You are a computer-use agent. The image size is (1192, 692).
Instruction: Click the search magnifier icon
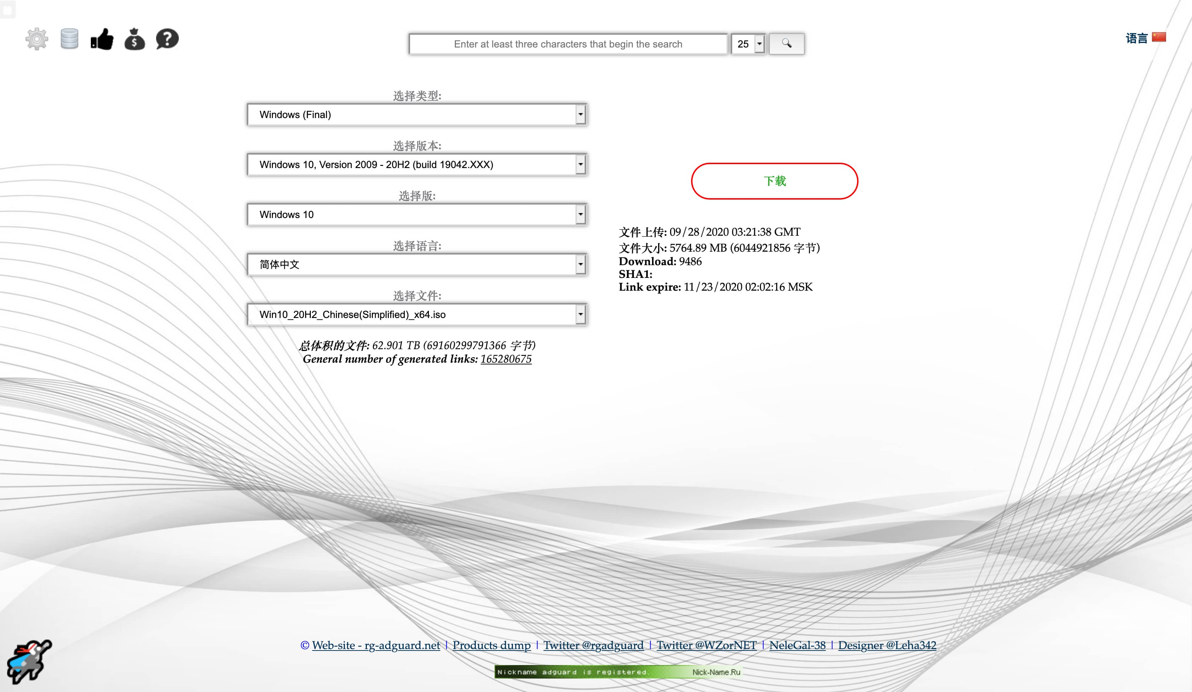click(785, 44)
